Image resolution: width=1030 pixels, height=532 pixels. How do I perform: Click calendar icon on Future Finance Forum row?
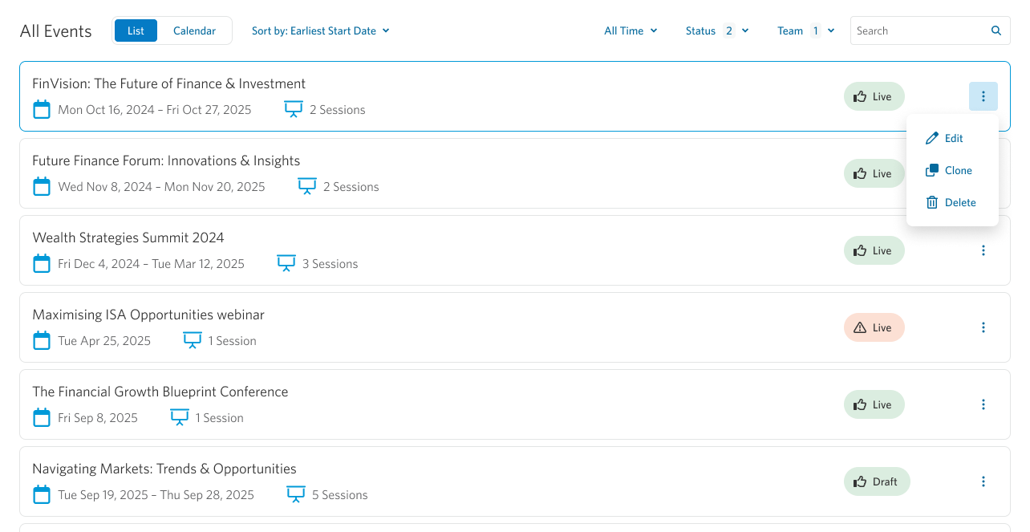pos(41,187)
